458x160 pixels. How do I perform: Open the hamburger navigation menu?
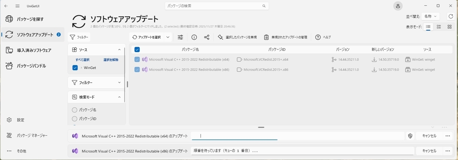click(18, 6)
